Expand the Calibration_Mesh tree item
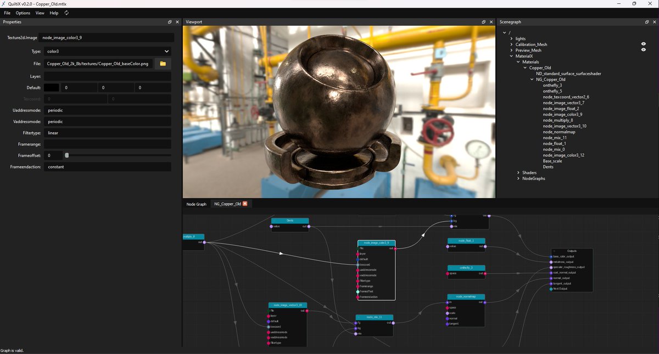Image resolution: width=659 pixels, height=354 pixels. (511, 44)
